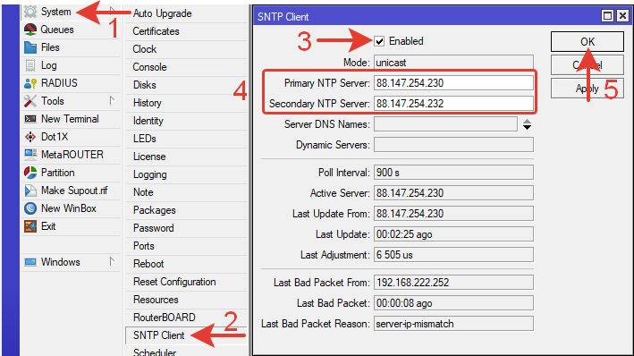This screenshot has height=356, width=634.
Task: Open Clock from the System submenu
Action: coord(145,49)
